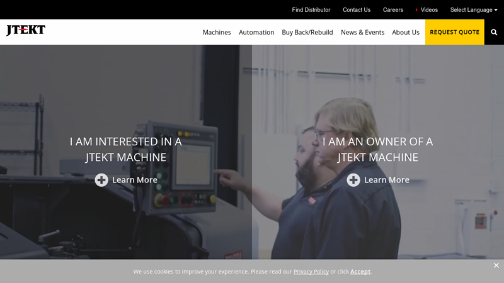Go to Find Distributor

click(x=311, y=10)
